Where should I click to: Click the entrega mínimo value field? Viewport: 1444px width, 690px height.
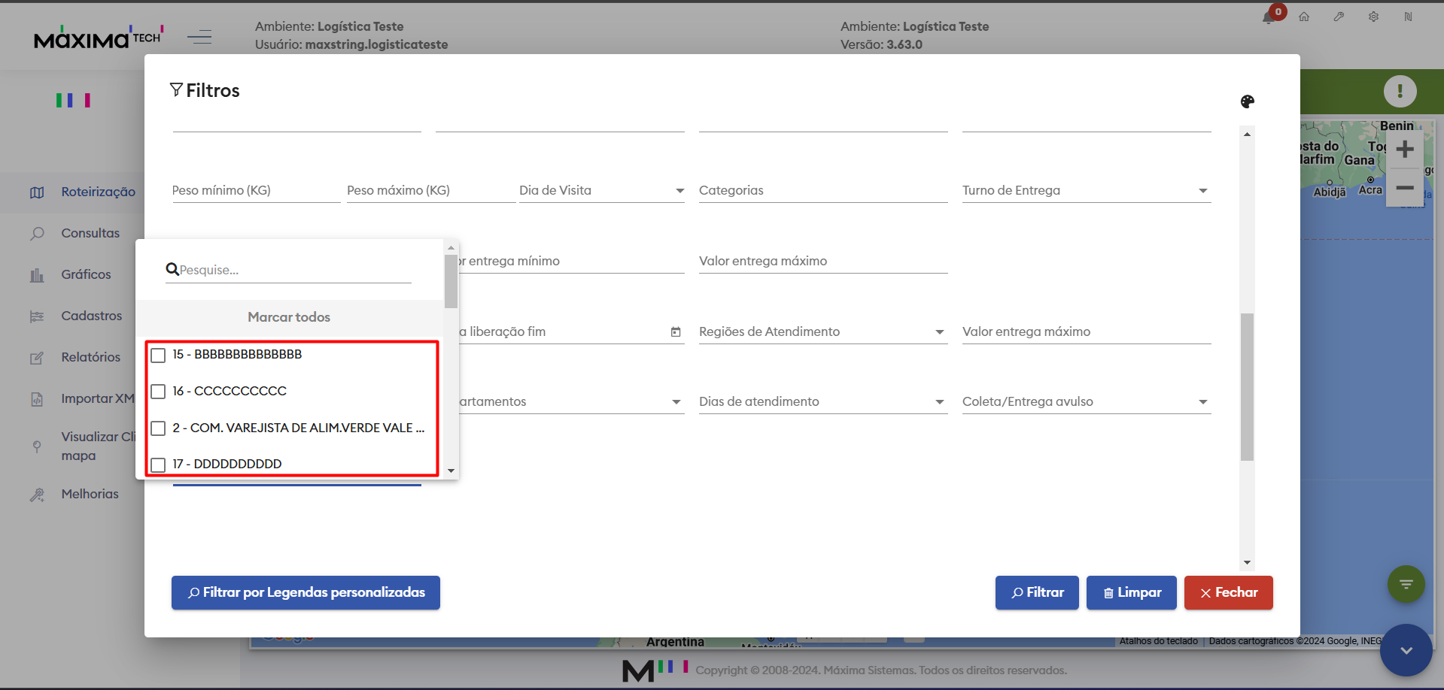pos(572,262)
